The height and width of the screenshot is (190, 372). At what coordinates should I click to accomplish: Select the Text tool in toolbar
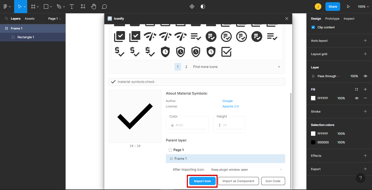coord(72,7)
